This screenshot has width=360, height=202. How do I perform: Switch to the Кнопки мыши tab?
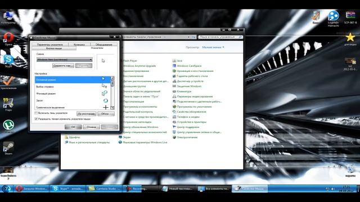coord(54,48)
